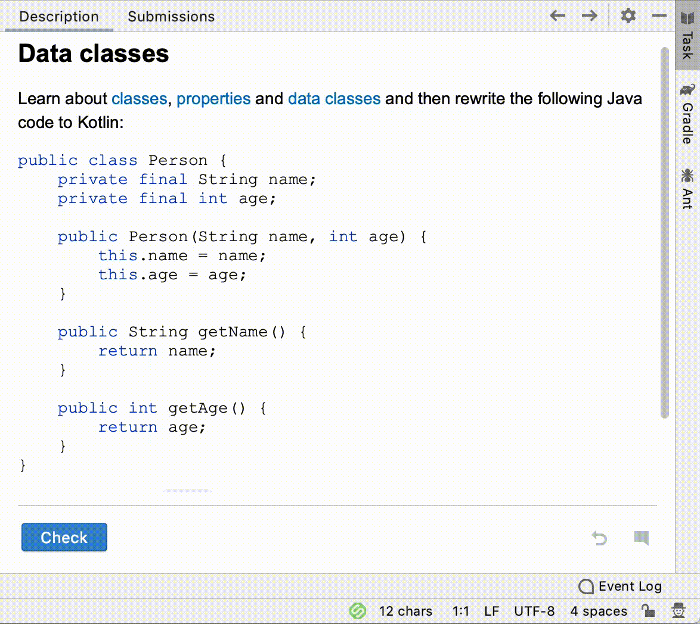Click the green status indicator icon
Image resolution: width=700 pixels, height=624 pixels.
[x=358, y=611]
